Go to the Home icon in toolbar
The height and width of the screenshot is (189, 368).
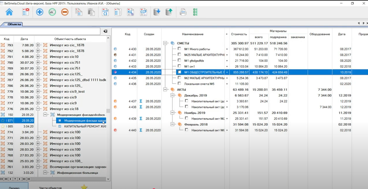(x=10, y=12)
